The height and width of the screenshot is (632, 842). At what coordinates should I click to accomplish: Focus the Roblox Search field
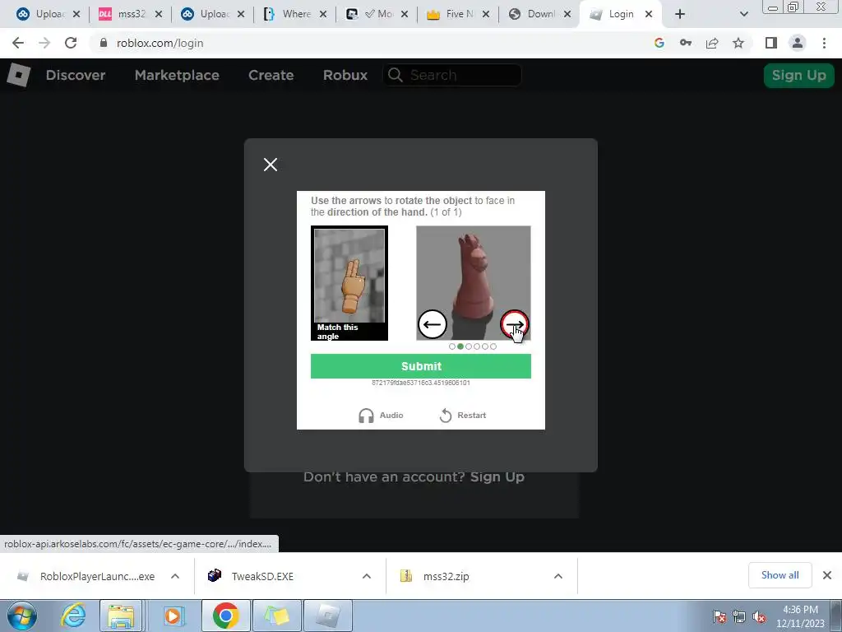(x=452, y=75)
